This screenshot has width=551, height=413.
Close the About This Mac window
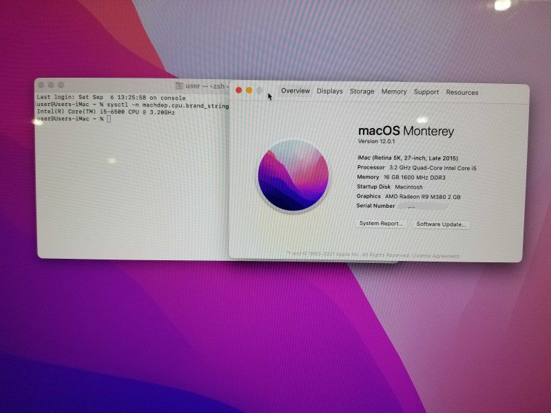click(x=238, y=90)
